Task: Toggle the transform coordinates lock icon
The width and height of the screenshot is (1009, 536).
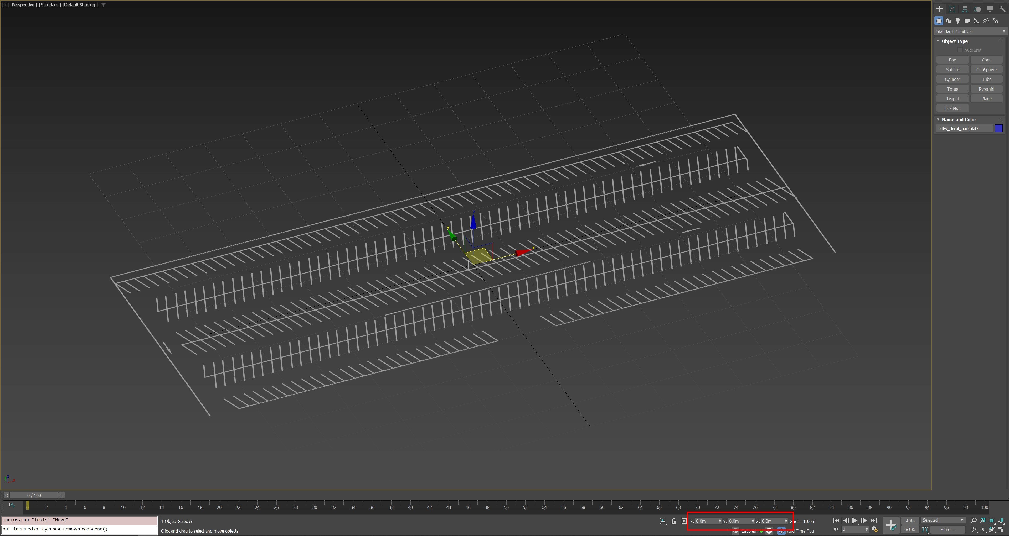Action: click(674, 521)
